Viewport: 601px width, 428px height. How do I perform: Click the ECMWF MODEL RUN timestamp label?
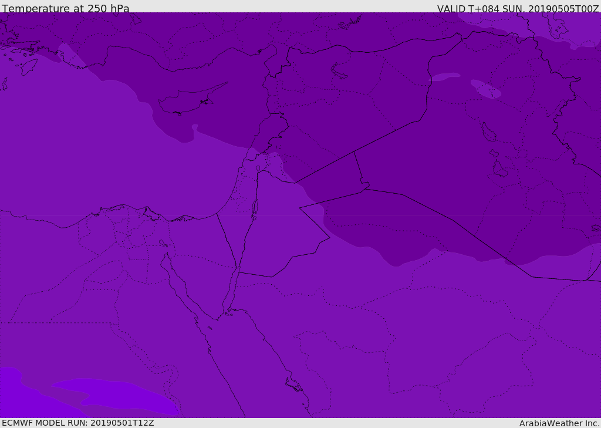coord(77,423)
